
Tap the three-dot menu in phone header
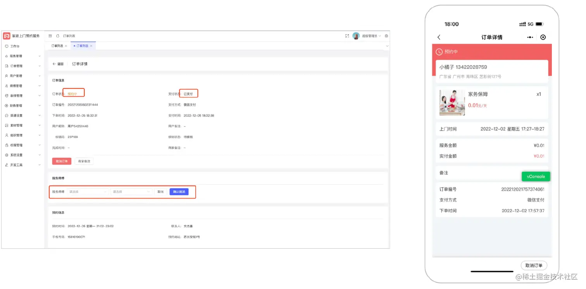click(530, 38)
